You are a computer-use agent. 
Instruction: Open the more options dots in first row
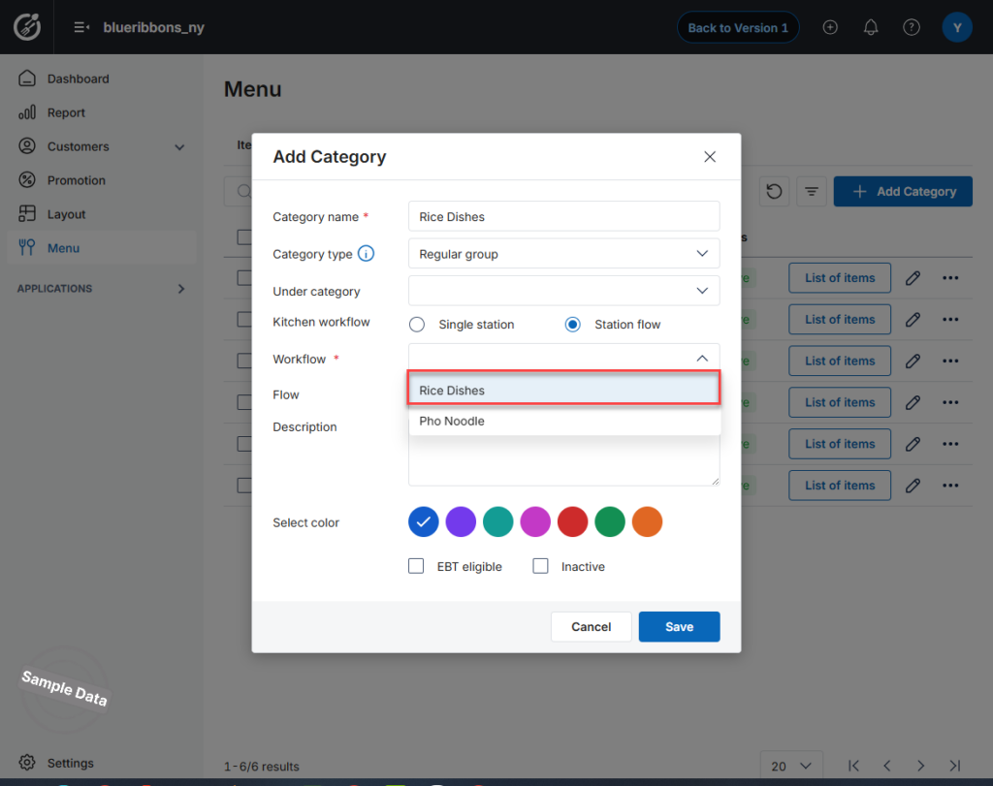coord(950,278)
